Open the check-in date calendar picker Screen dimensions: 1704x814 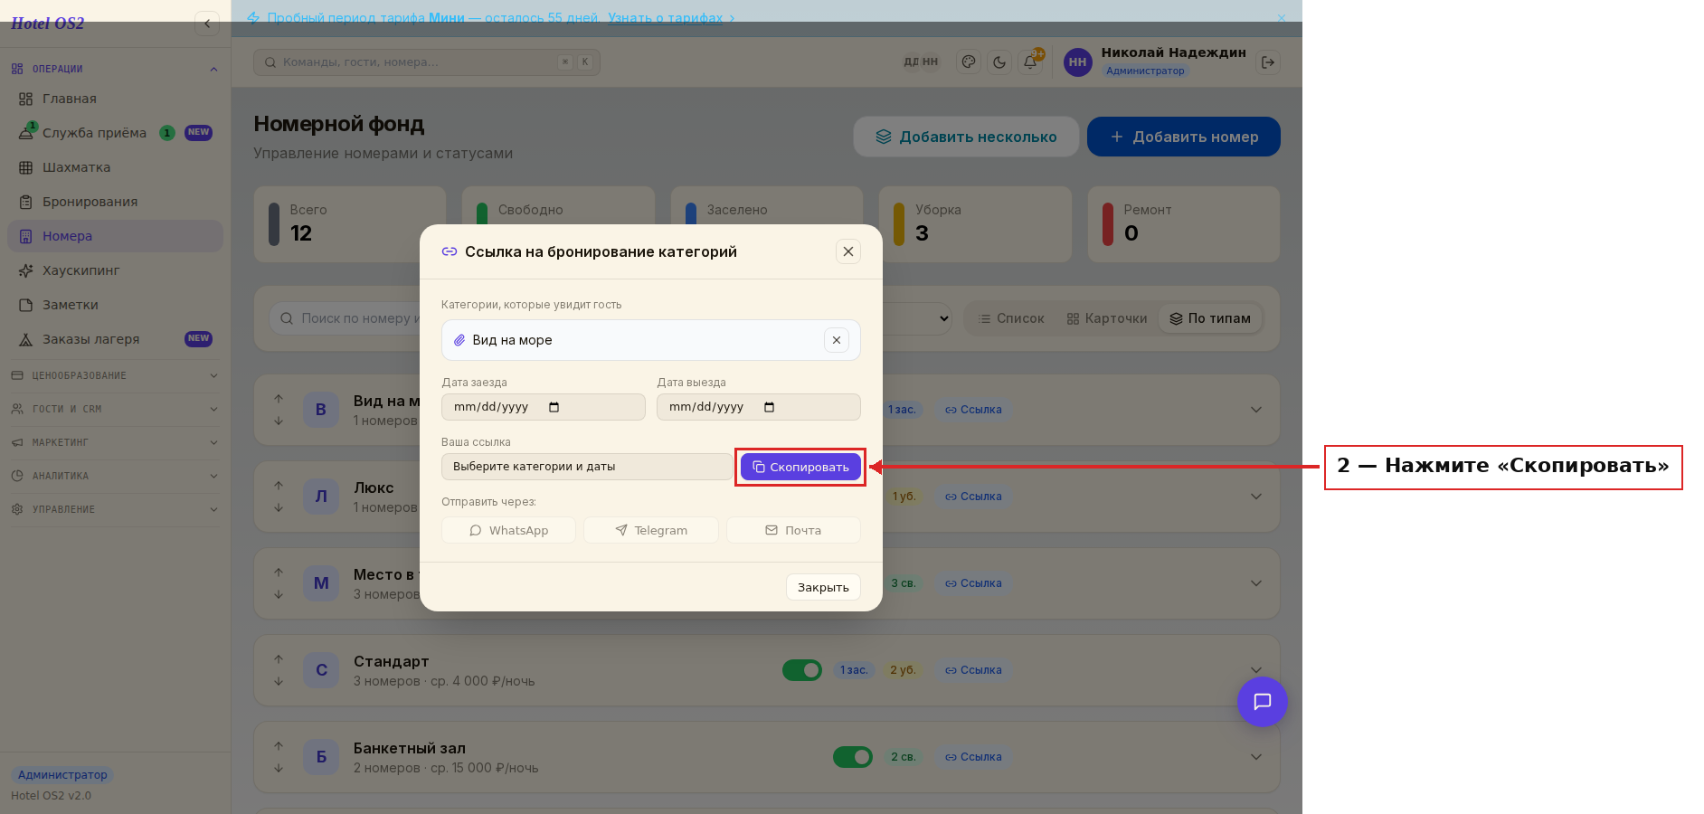coord(554,407)
